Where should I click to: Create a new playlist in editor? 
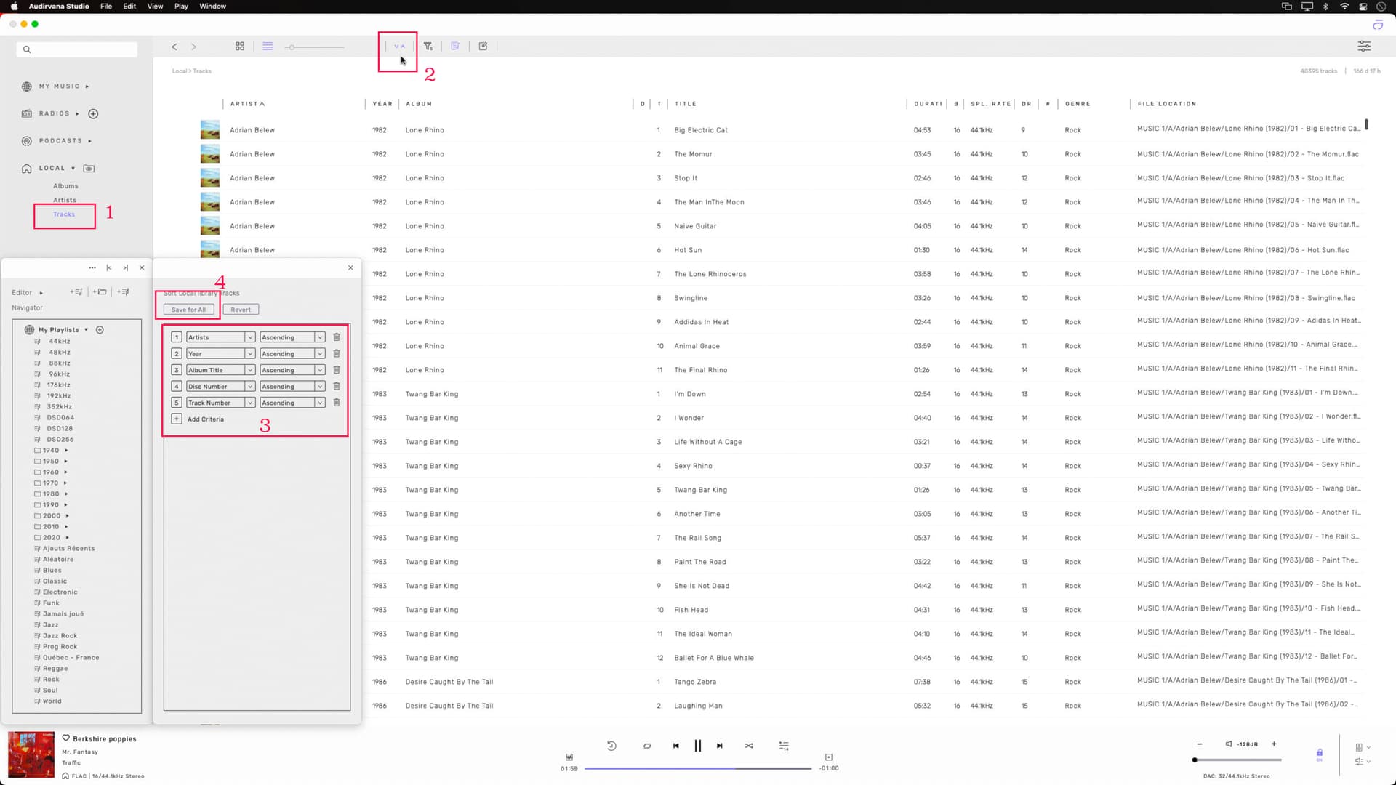click(76, 292)
